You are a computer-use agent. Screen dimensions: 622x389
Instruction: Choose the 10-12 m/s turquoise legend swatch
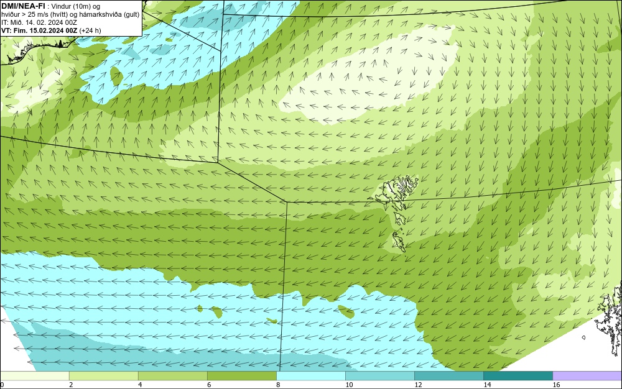[379, 376]
